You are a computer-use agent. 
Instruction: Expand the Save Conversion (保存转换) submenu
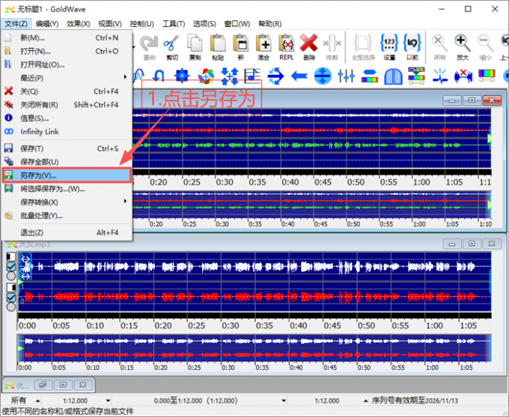pyautogui.click(x=125, y=201)
